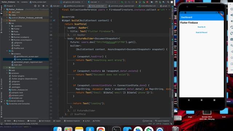Open the device selector dropdown
Screen dimensions: 233x131
pos(72,2)
